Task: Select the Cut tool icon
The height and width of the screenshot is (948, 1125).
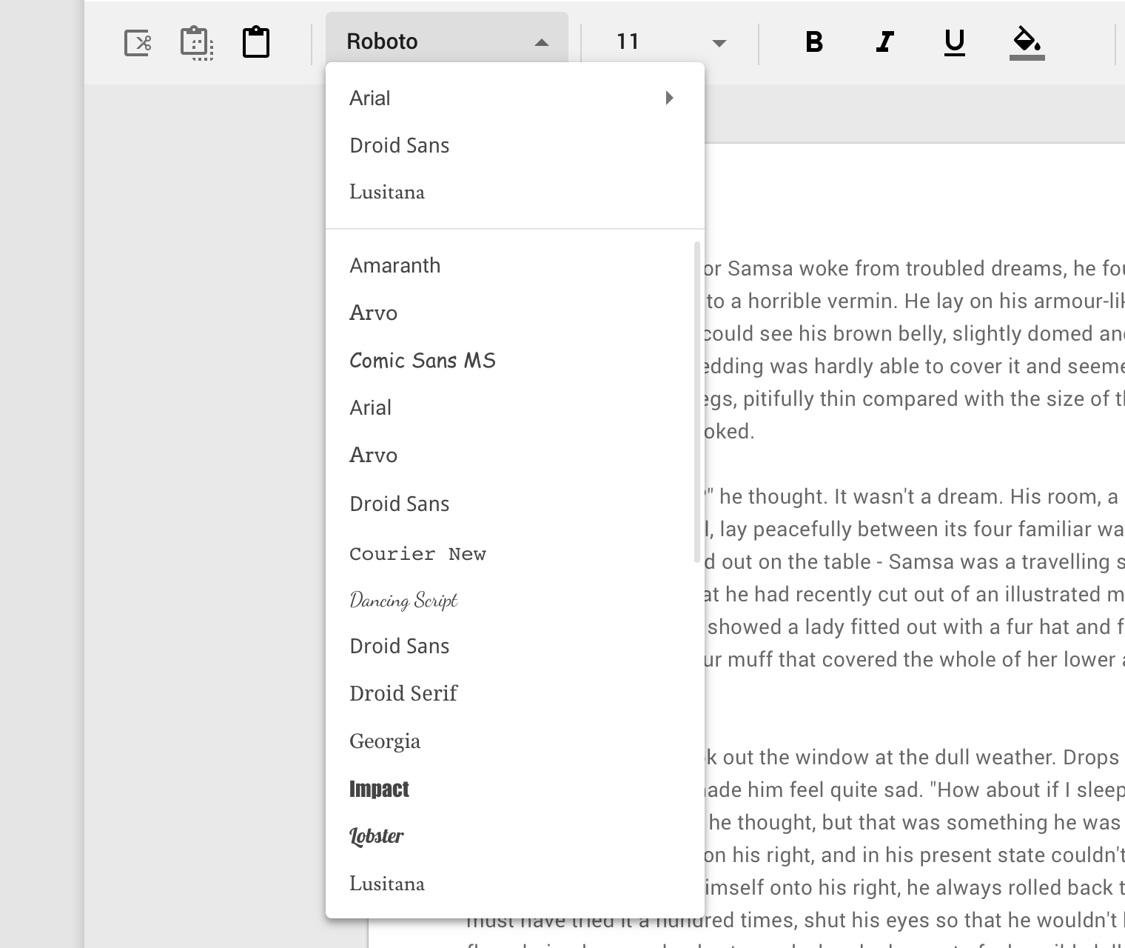Action: click(138, 42)
